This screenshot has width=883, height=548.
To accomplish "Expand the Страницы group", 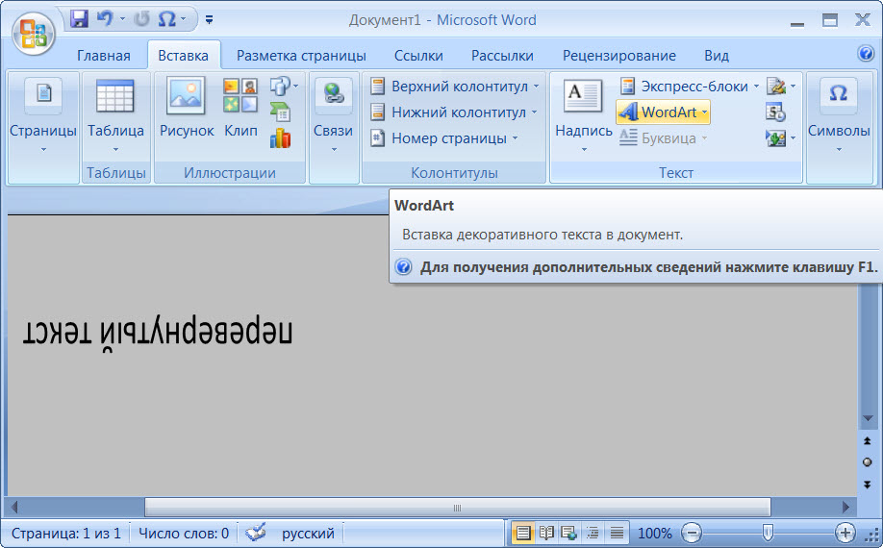I will (43, 115).
